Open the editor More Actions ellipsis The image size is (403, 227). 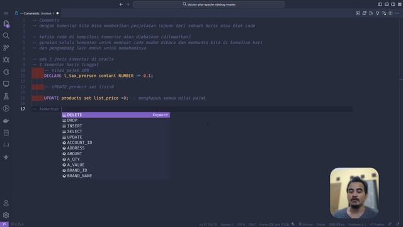coord(397,13)
